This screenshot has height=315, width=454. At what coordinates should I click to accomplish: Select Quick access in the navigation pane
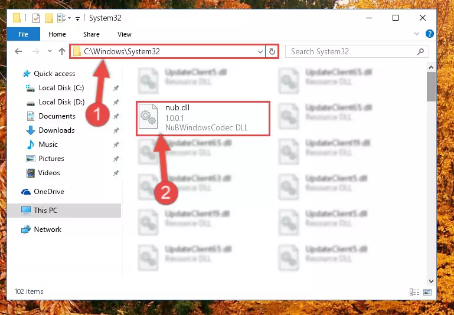point(54,74)
